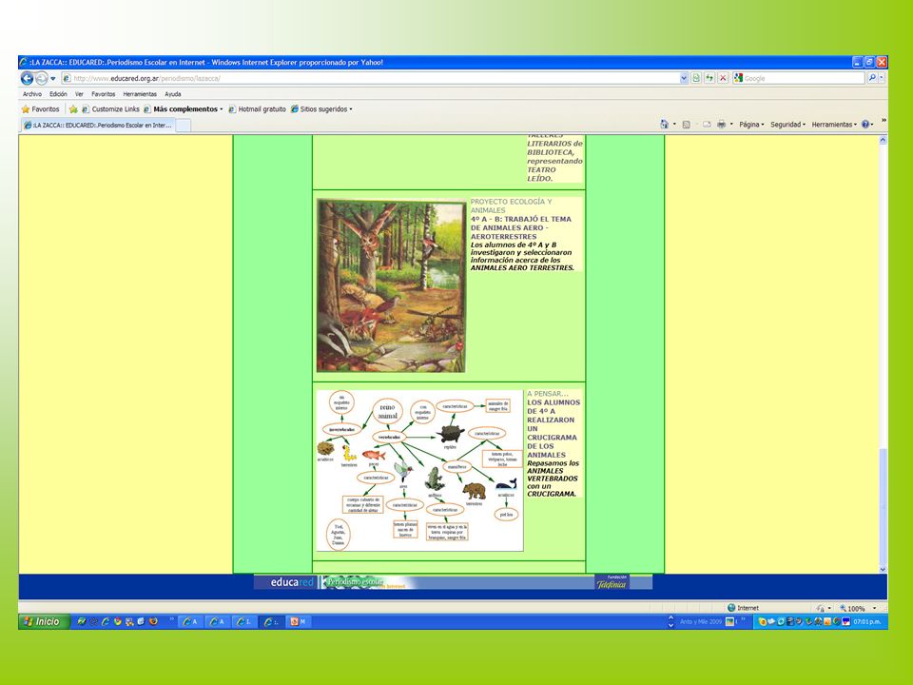Open the recent pages dropdown next to Forward

tap(53, 79)
